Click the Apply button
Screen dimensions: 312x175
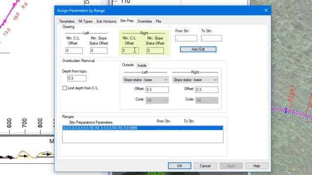[x=231, y=166]
